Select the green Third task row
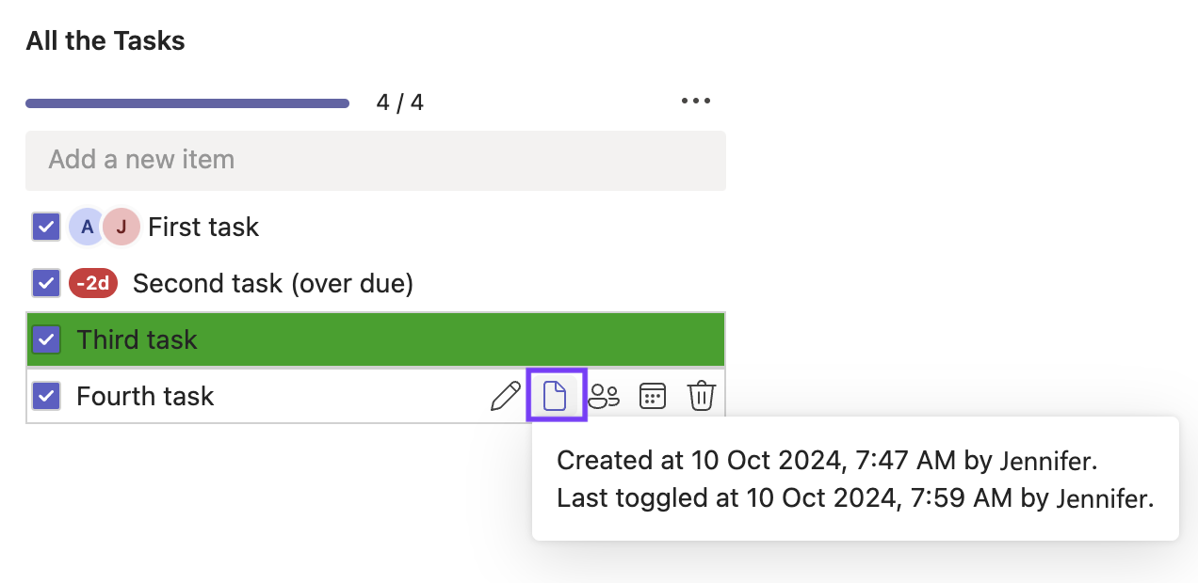This screenshot has height=583, width=1198. [424, 339]
